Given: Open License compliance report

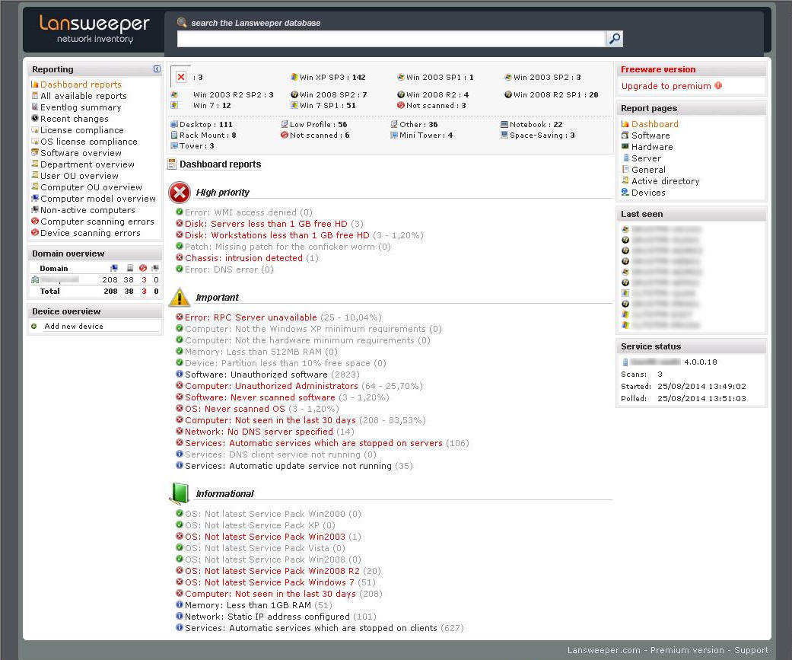Looking at the screenshot, I should coord(82,130).
